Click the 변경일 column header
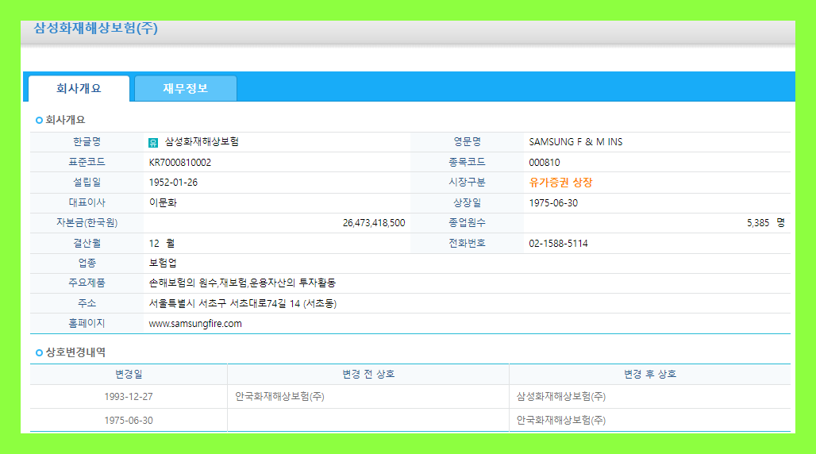This screenshot has width=816, height=454. [x=129, y=375]
